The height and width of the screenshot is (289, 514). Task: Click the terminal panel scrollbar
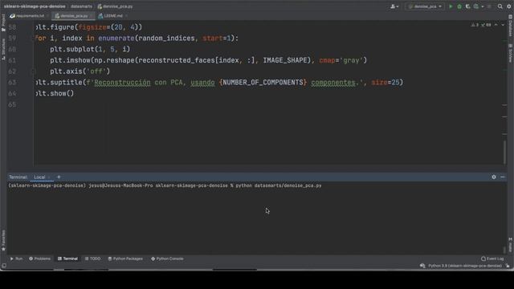pos(504,250)
